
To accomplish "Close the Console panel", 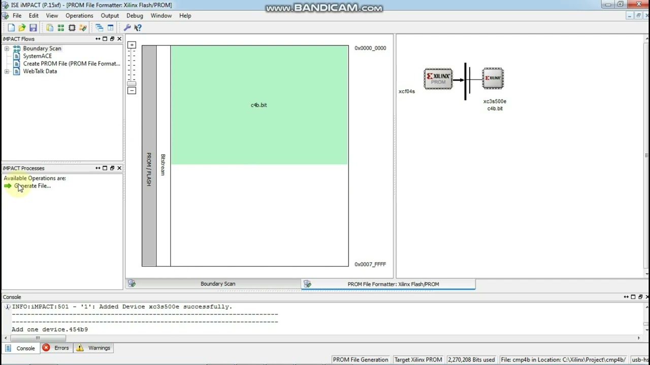I will click(647, 297).
